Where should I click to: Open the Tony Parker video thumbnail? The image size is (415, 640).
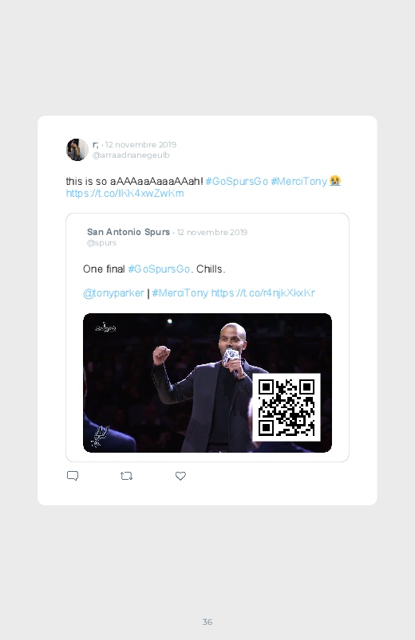pos(207,383)
